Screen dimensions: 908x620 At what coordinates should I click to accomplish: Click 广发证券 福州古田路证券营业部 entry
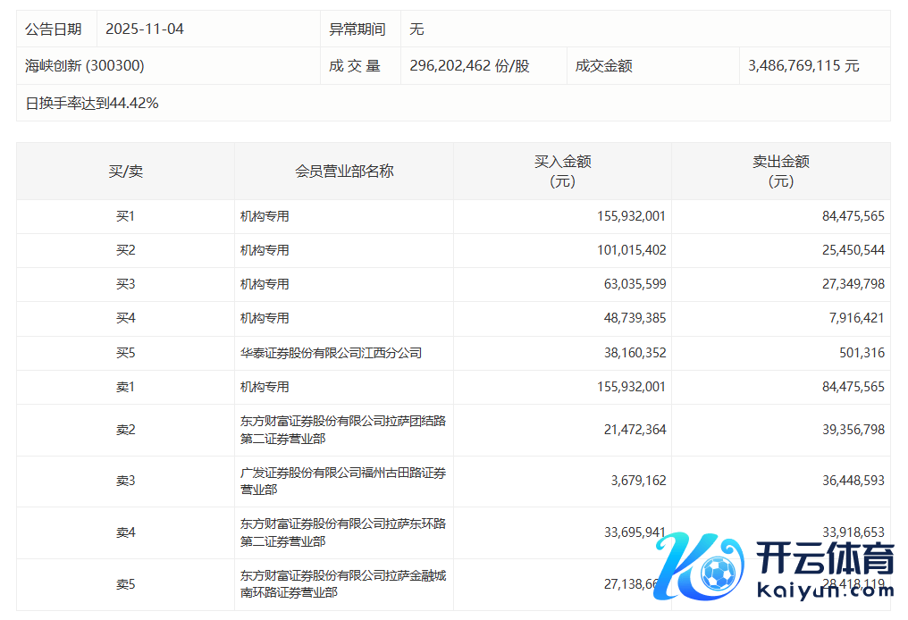pyautogui.click(x=342, y=481)
